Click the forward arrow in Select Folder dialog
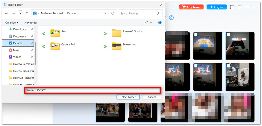The image size is (262, 126). (x=14, y=13)
